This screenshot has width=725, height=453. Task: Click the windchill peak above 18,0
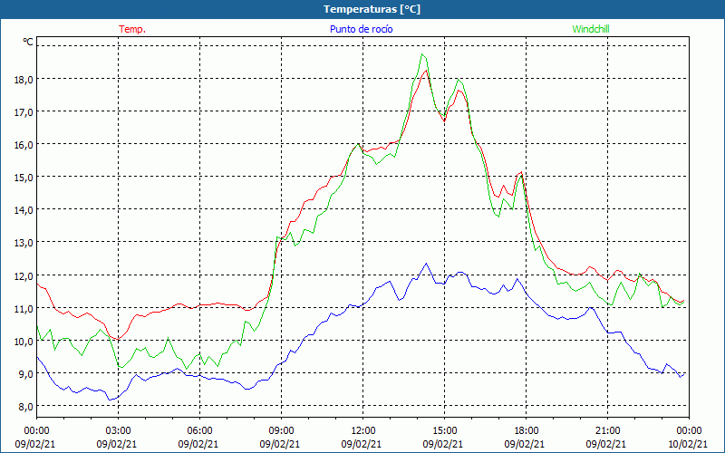pos(422,54)
